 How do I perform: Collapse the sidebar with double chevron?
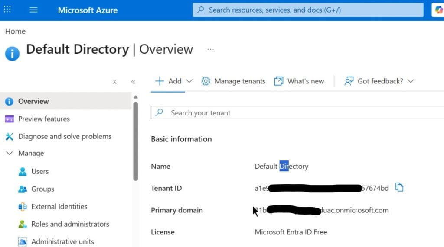coord(133,82)
